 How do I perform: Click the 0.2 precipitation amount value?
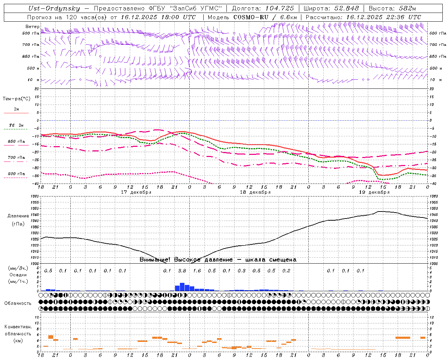pyautogui.click(x=286, y=271)
